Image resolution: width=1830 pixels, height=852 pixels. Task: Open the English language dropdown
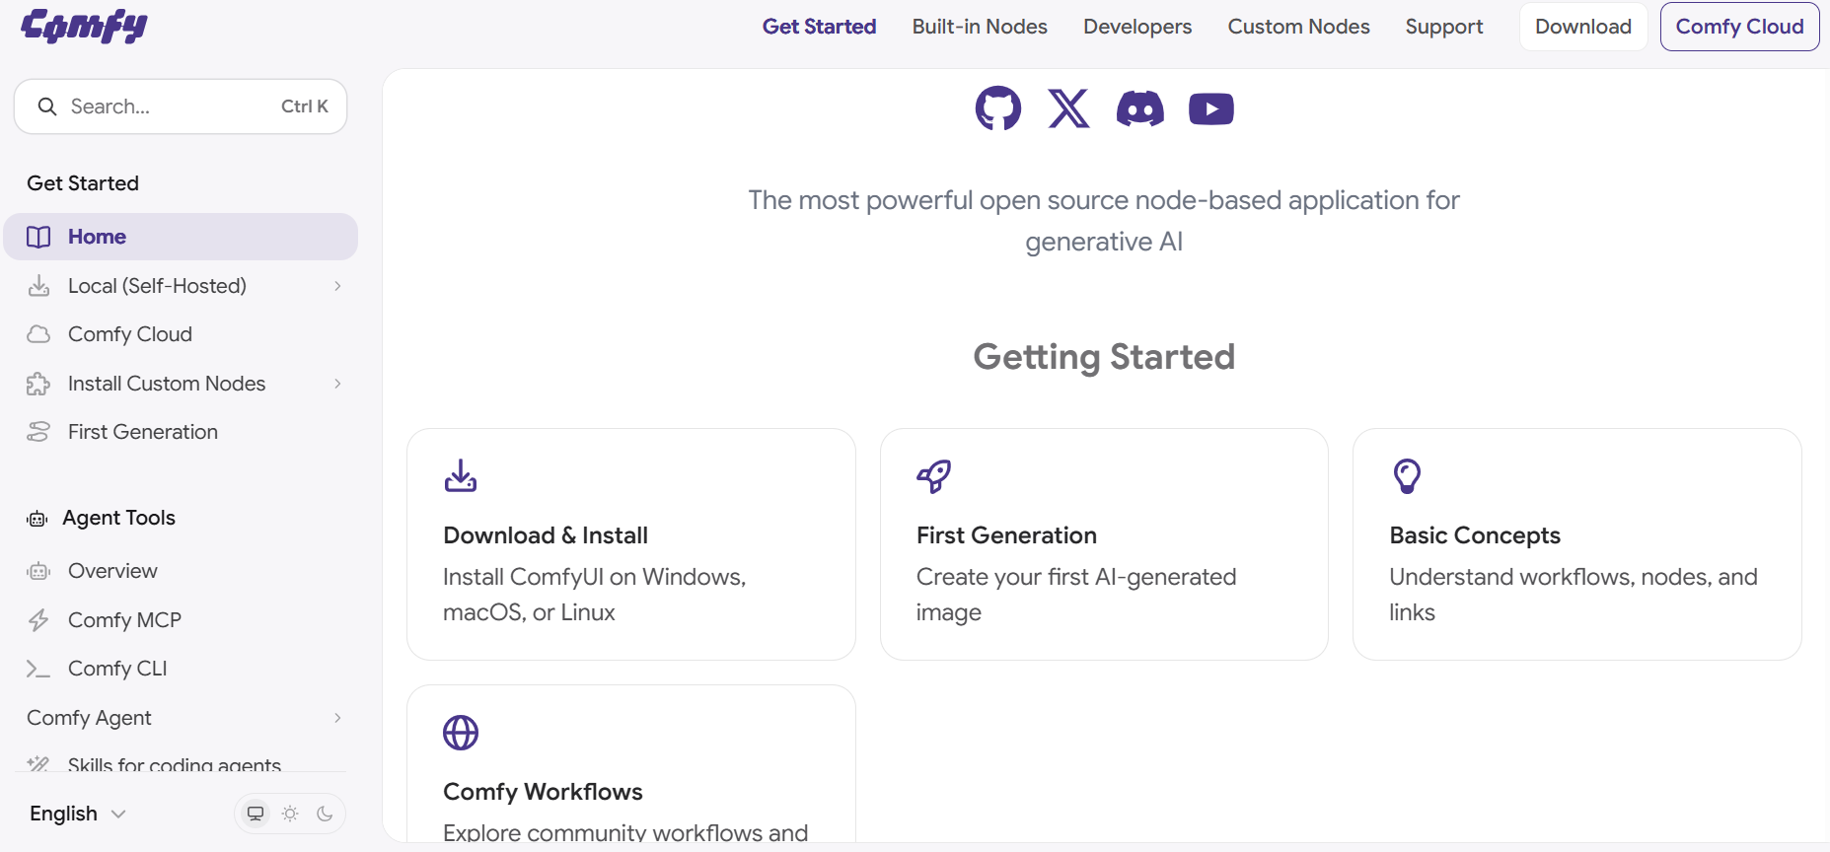(x=78, y=814)
